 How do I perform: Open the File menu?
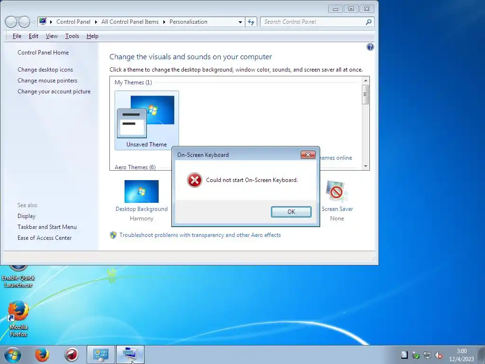pyautogui.click(x=17, y=36)
